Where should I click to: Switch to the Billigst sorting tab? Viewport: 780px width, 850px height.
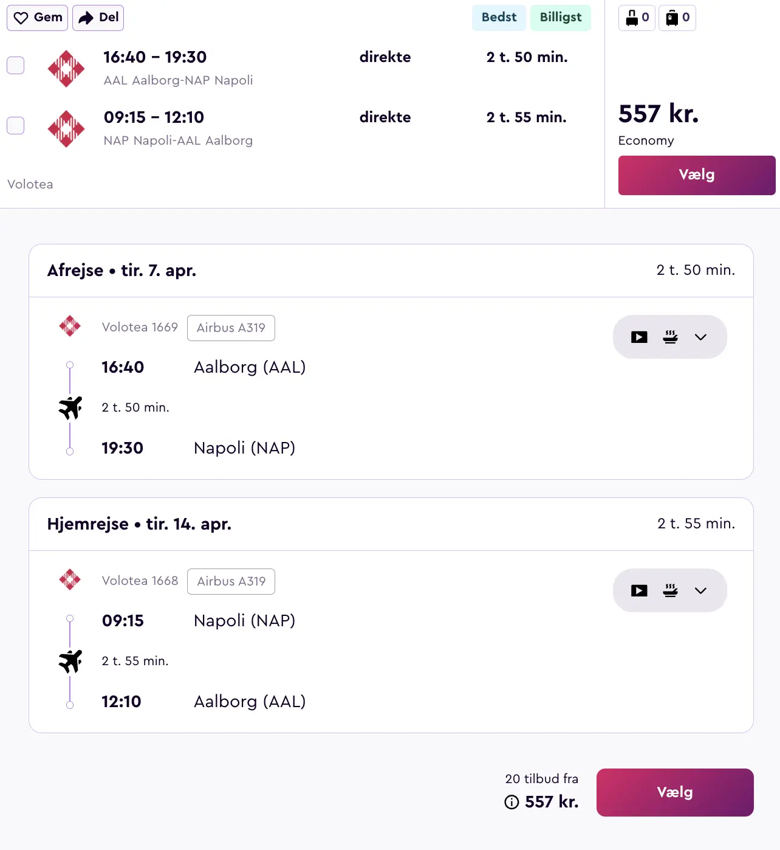point(560,18)
